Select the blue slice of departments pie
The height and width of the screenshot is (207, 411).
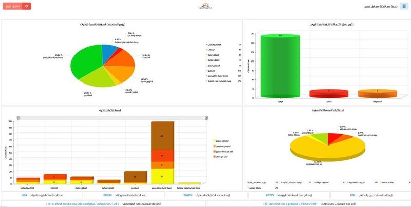coord(109,52)
